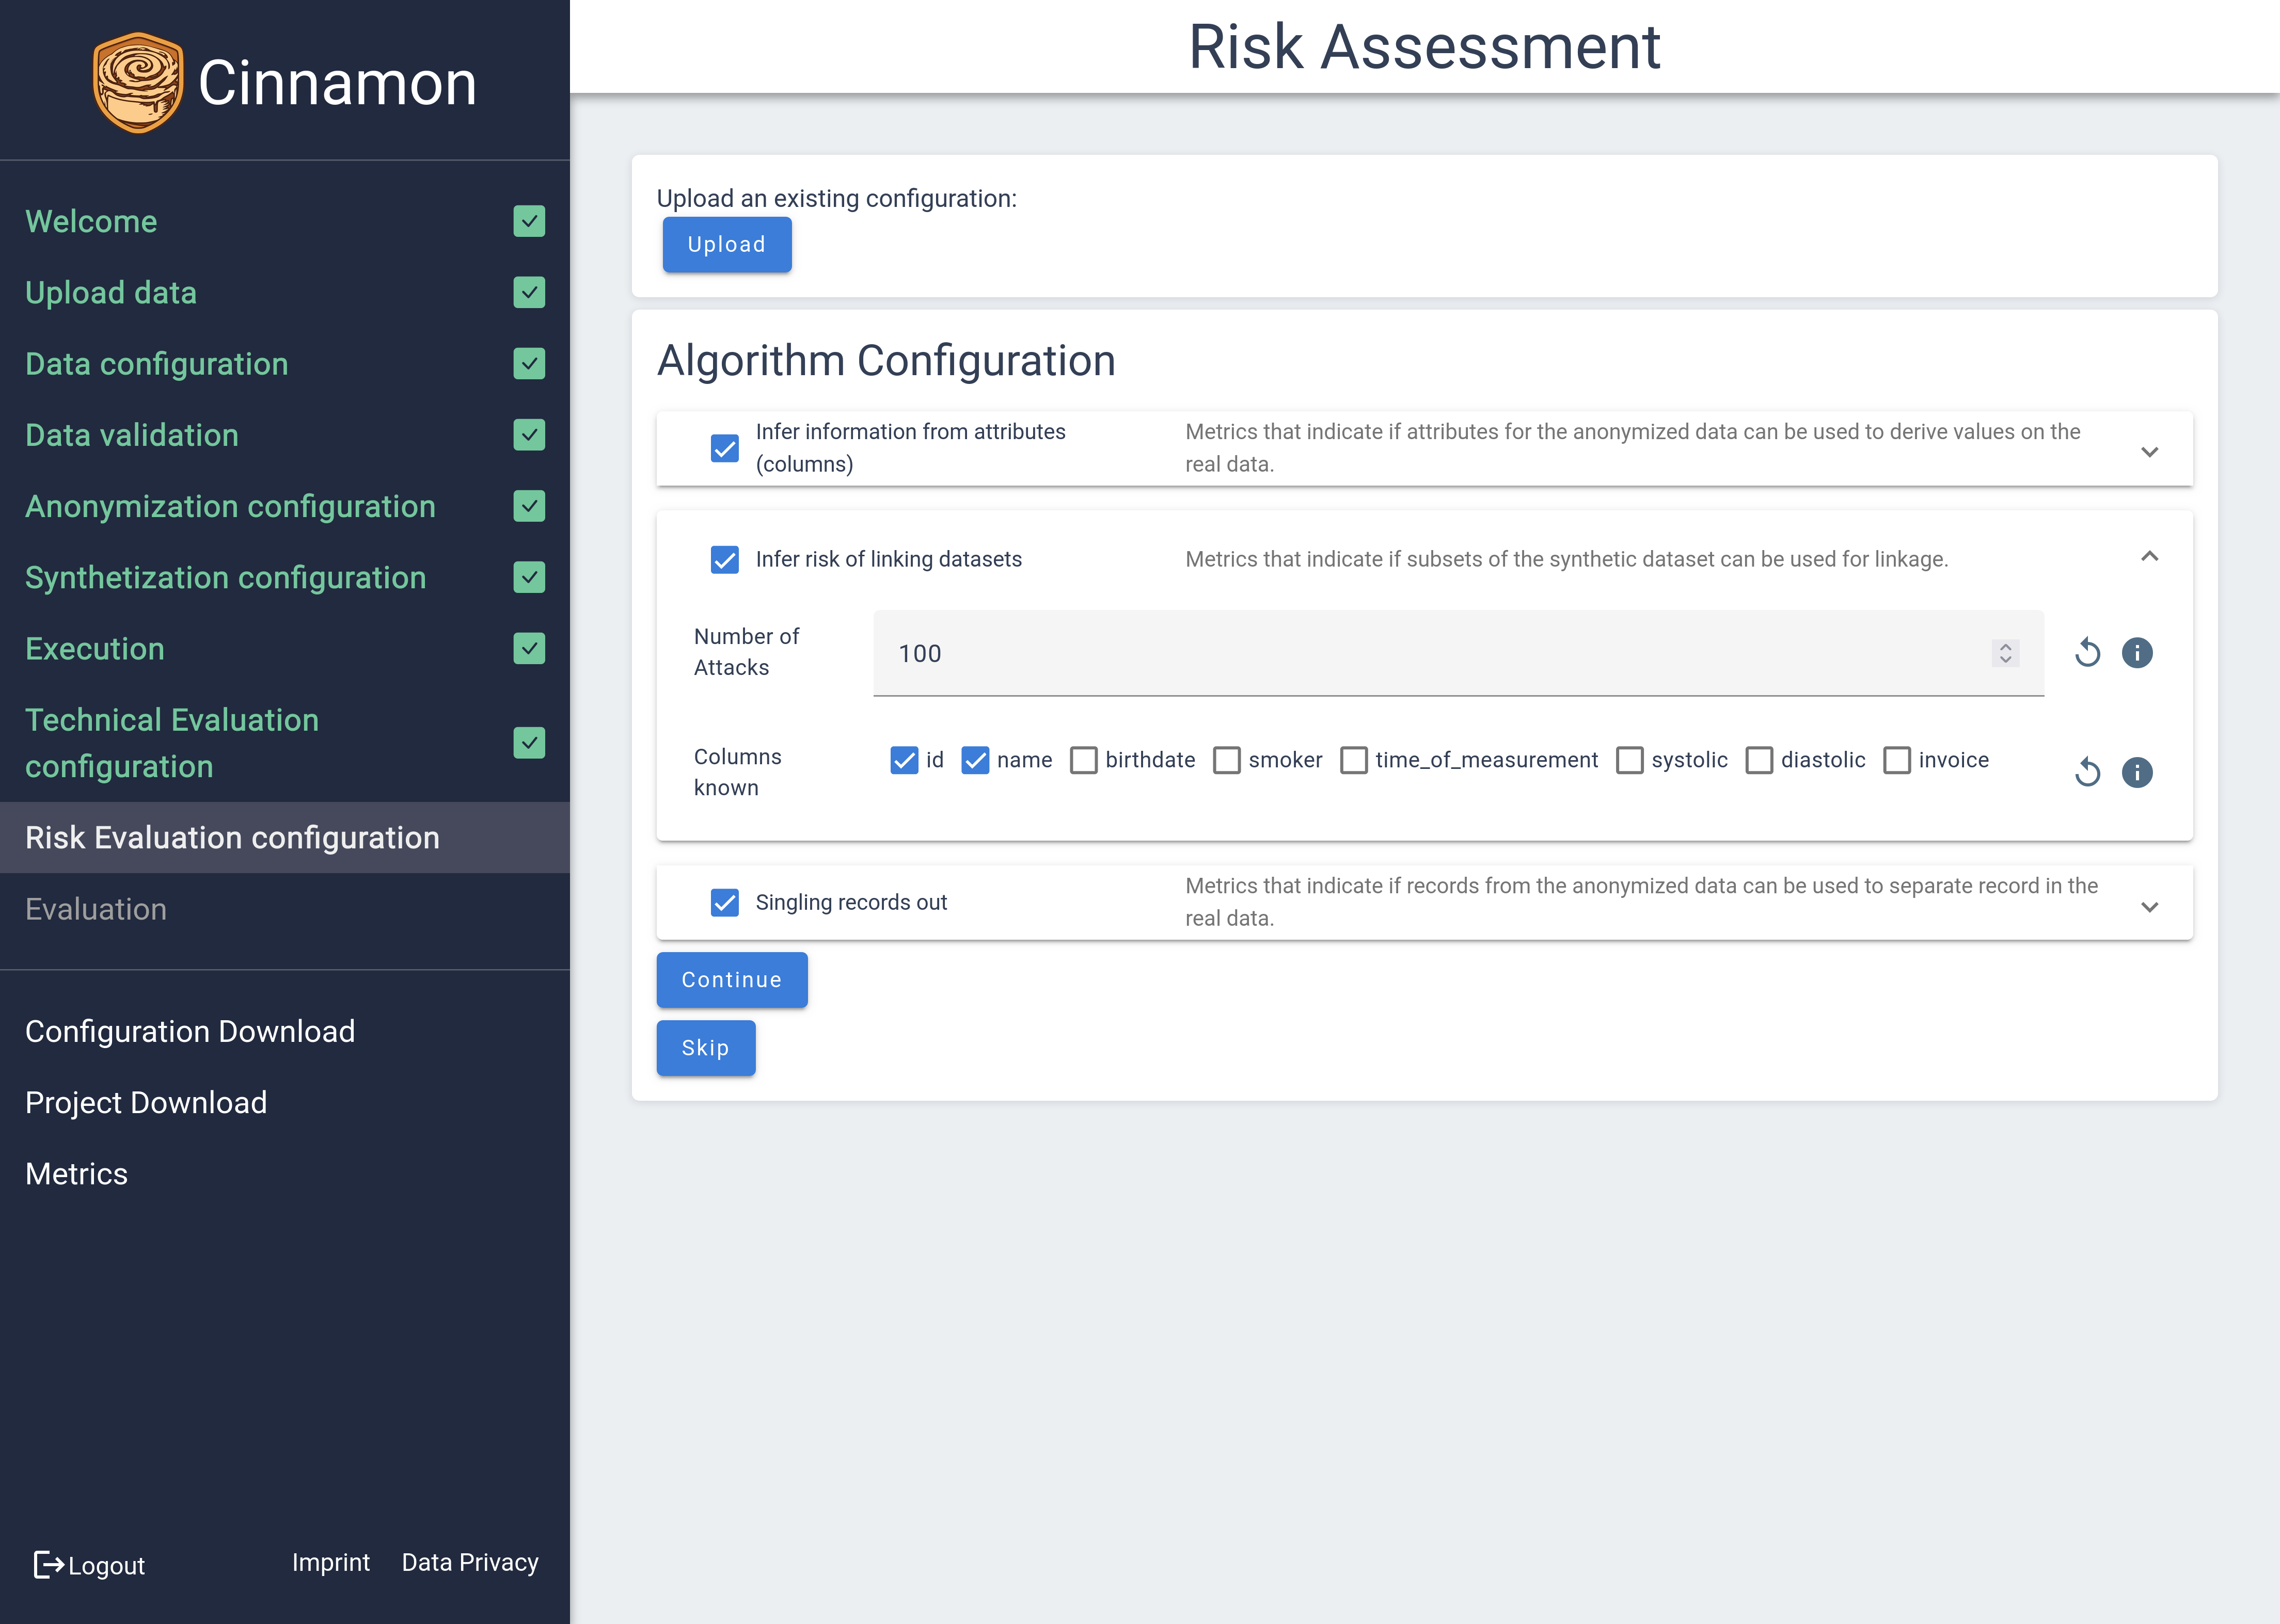Check the time_of_measurement column checkbox
This screenshot has height=1624, width=2280.
pyautogui.click(x=1354, y=760)
